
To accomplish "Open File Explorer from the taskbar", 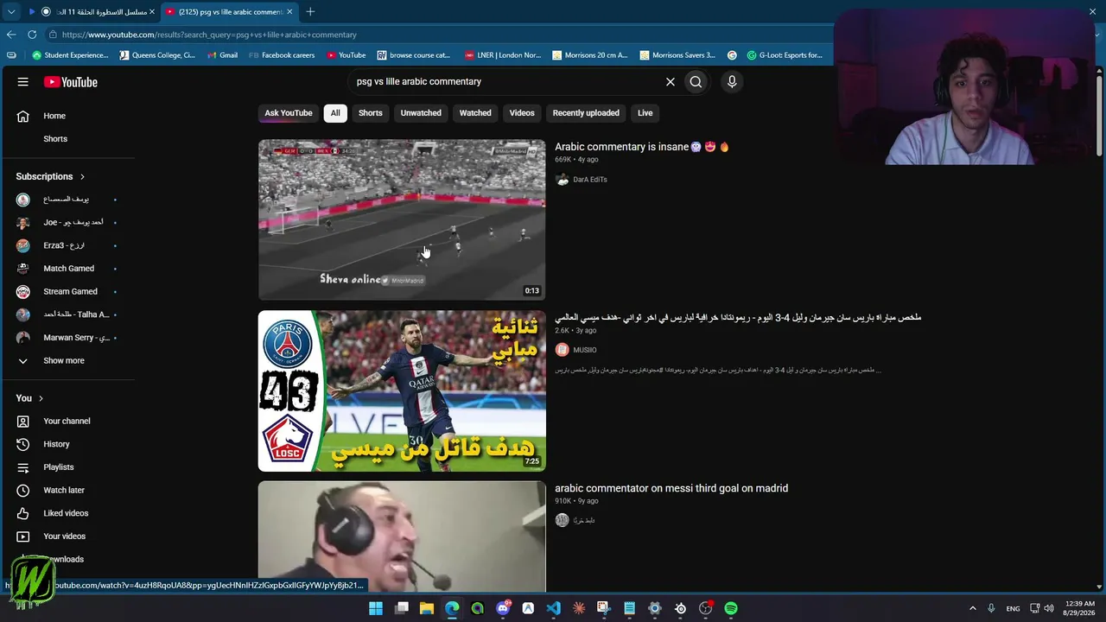I will click(x=427, y=609).
